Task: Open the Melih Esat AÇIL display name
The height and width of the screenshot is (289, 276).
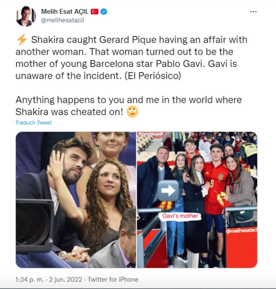Action: point(65,12)
